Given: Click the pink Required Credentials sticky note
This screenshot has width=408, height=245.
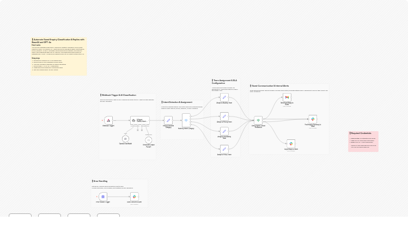Looking at the screenshot, I should (x=363, y=141).
